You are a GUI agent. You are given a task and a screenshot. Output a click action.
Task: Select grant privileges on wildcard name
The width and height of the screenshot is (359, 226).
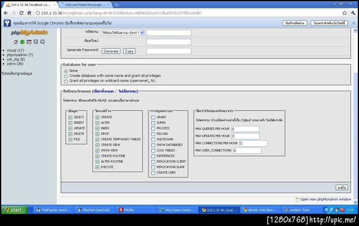pos(66,81)
